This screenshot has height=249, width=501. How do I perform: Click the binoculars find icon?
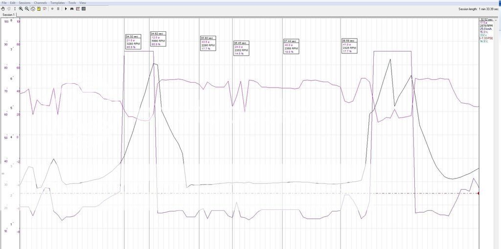(x=72, y=9)
